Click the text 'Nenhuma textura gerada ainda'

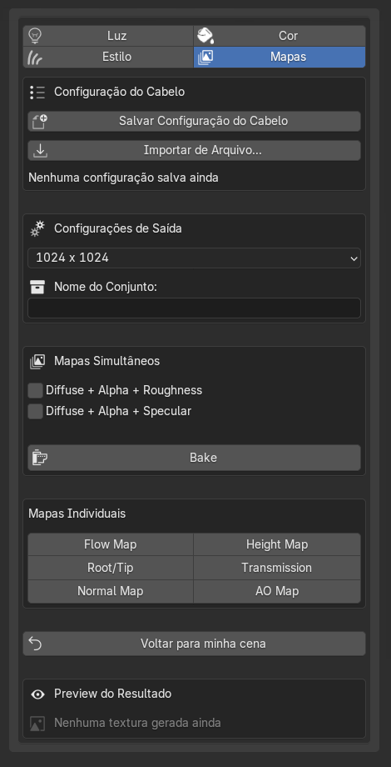tap(137, 723)
